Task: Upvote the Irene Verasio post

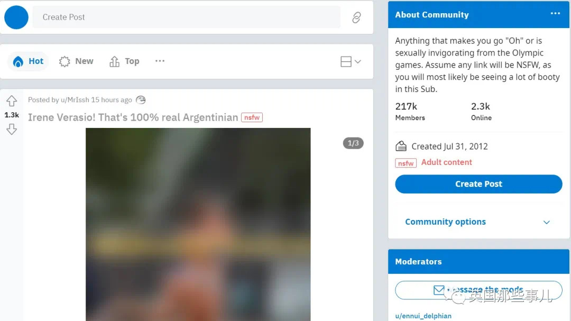Action: pyautogui.click(x=12, y=101)
